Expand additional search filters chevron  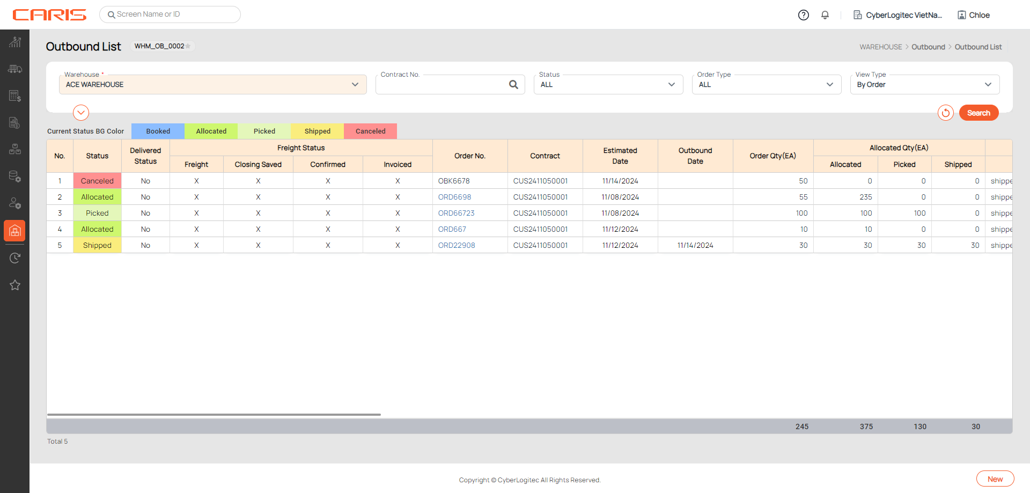81,113
